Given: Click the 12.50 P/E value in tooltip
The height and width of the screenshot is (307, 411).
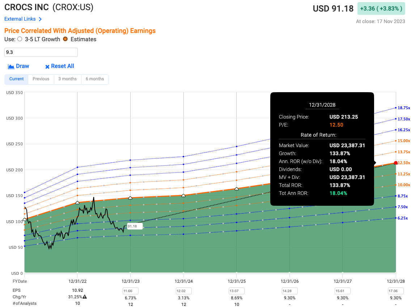Looking at the screenshot, I should click(x=336, y=125).
